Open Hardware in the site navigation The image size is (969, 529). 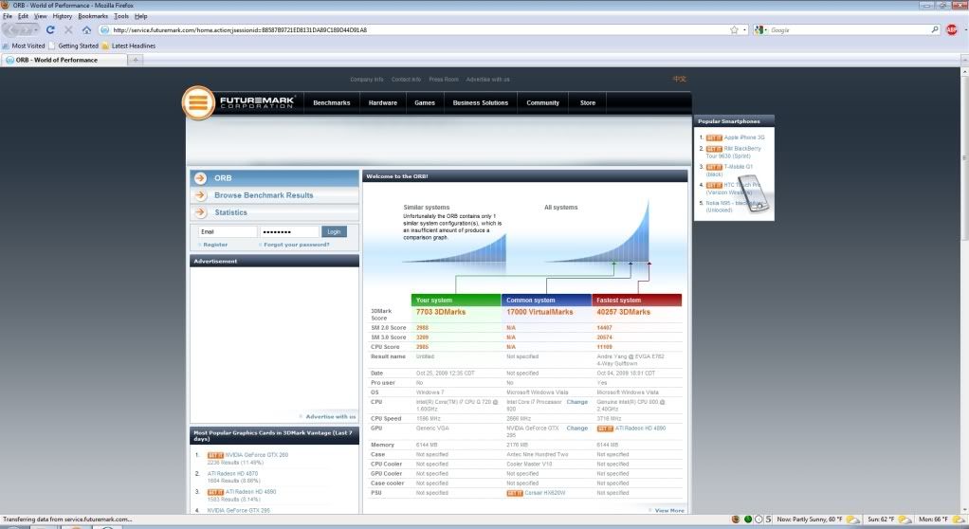coord(383,103)
